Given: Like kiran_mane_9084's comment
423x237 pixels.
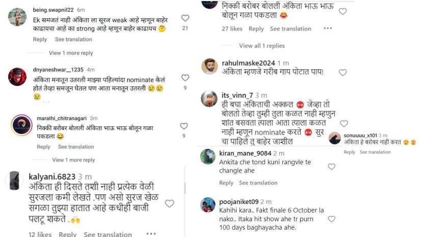Looking at the screenshot, I should 331,166.
